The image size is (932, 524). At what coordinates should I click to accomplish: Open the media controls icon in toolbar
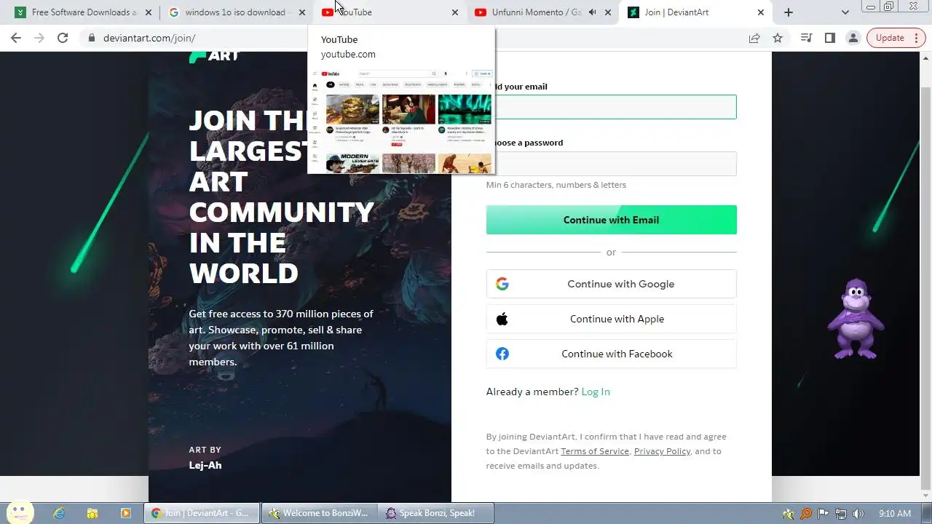click(806, 38)
